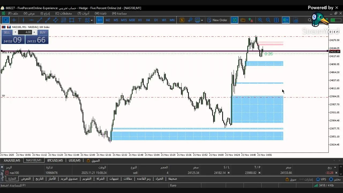The image size is (343, 193).
Task: Open the السوق market tab
Action: (93, 160)
